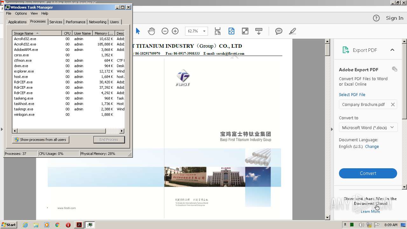Open Task Manager Help menu

point(45,13)
